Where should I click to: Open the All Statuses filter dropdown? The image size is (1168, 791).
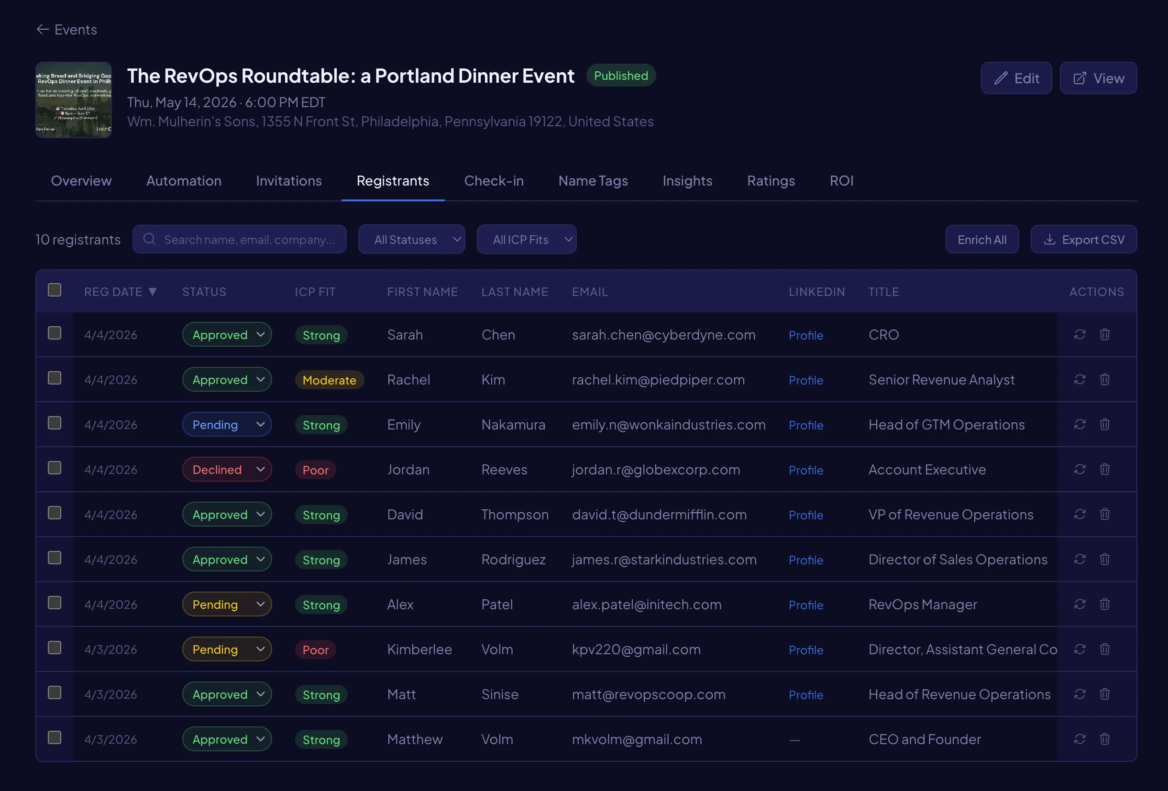point(411,239)
